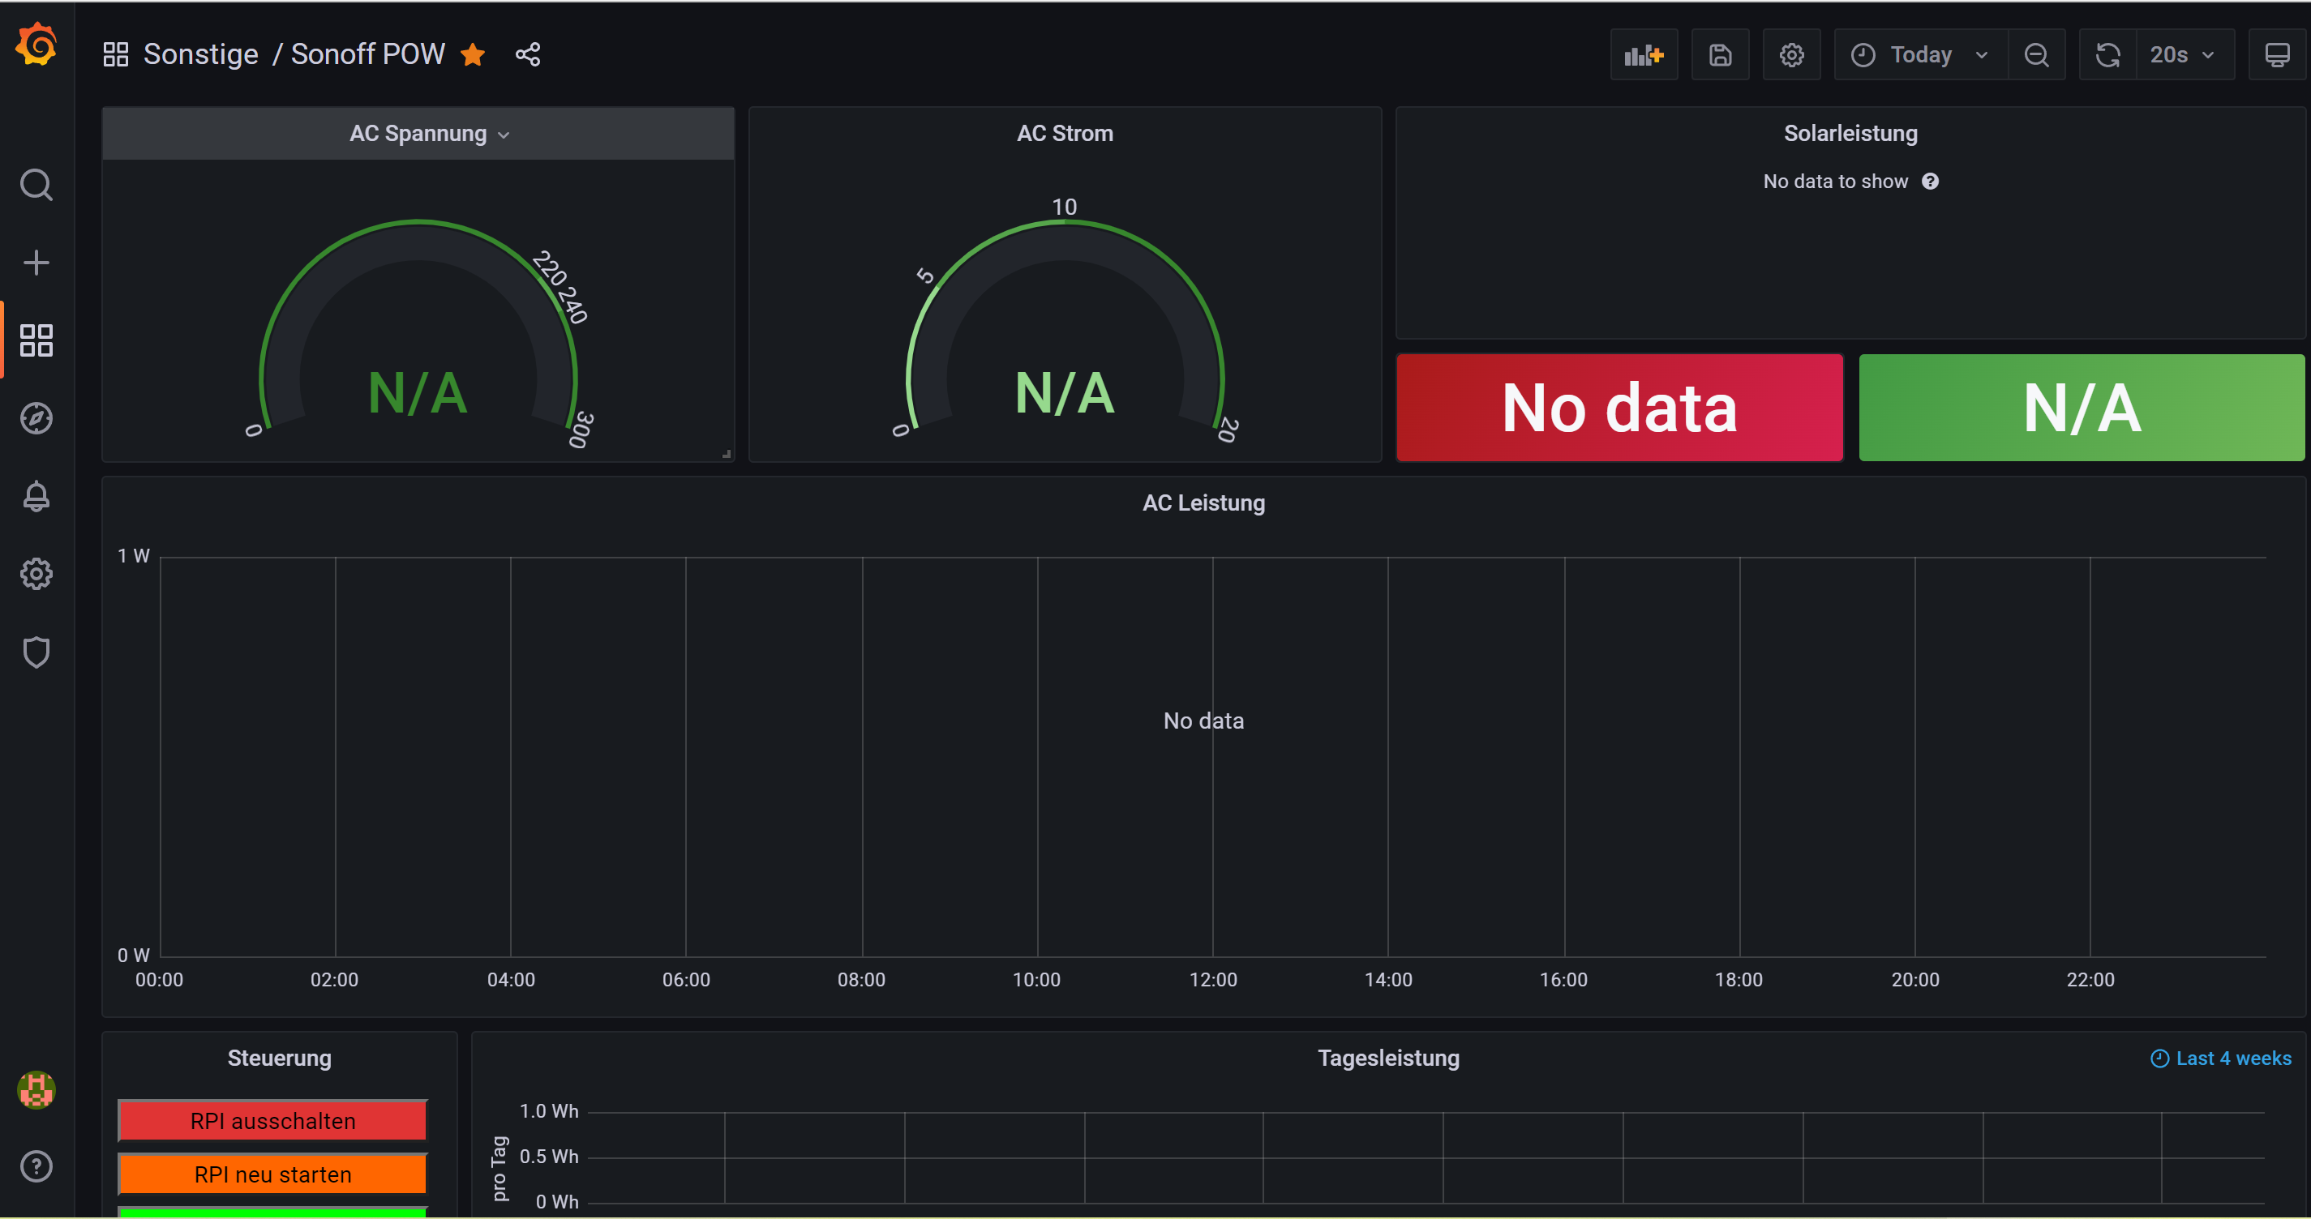The height and width of the screenshot is (1219, 2311).
Task: Open the Dashboards menu in the sidebar
Action: click(x=36, y=341)
